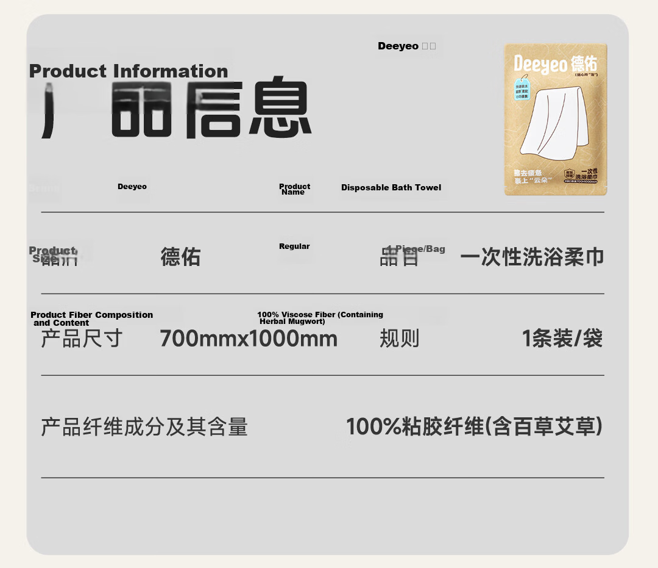Select the "1条装/袋" value
The height and width of the screenshot is (568, 658).
(x=562, y=338)
